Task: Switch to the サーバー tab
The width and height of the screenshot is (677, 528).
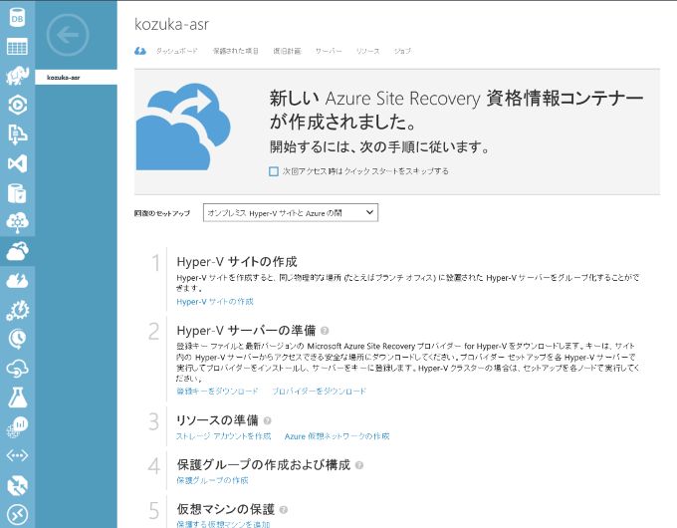Action: pos(329,51)
